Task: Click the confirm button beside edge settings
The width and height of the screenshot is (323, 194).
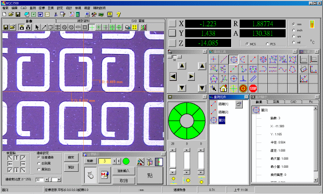Action: click(71, 157)
